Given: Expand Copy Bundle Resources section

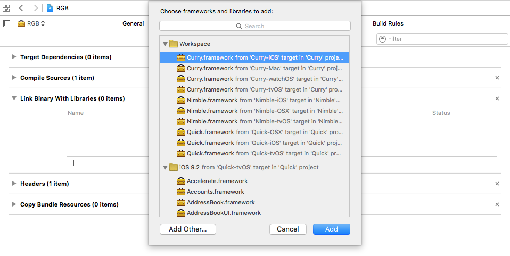Looking at the screenshot, I should tap(14, 204).
